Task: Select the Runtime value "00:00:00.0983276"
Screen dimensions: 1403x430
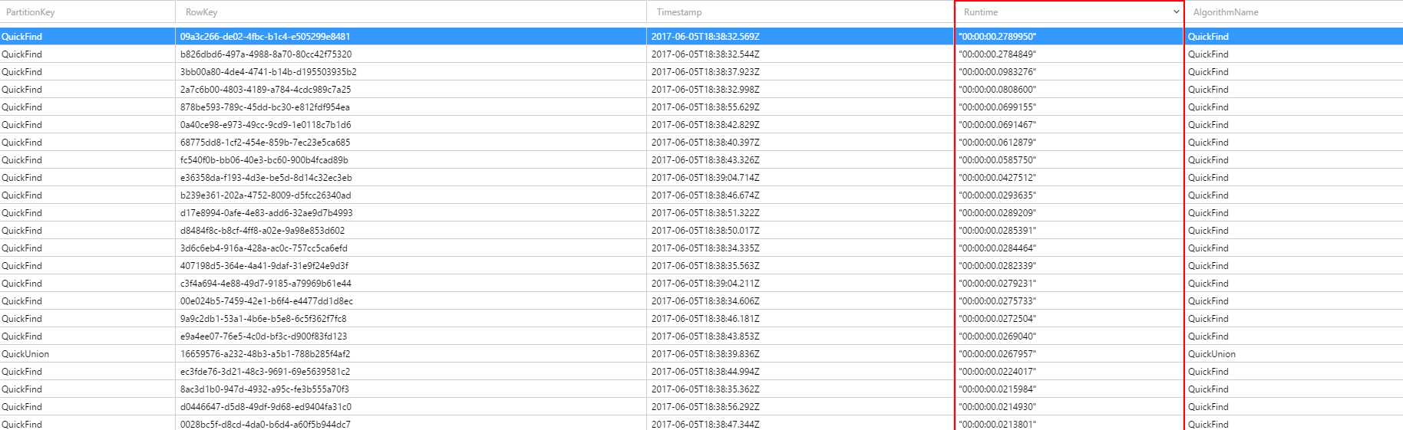Action: click(x=997, y=72)
